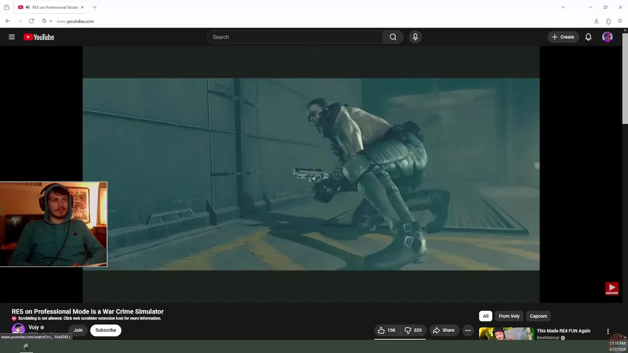Reload the YouTube page
This screenshot has height=353, width=628.
pyautogui.click(x=31, y=21)
